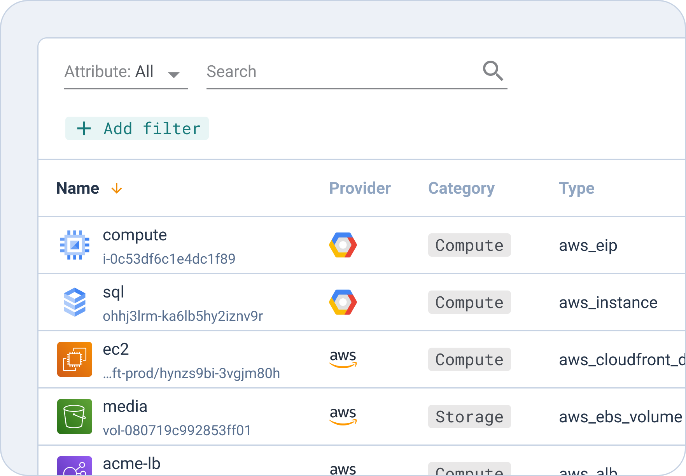Click the Provider column header
This screenshot has height=476, width=686.
pos(360,188)
